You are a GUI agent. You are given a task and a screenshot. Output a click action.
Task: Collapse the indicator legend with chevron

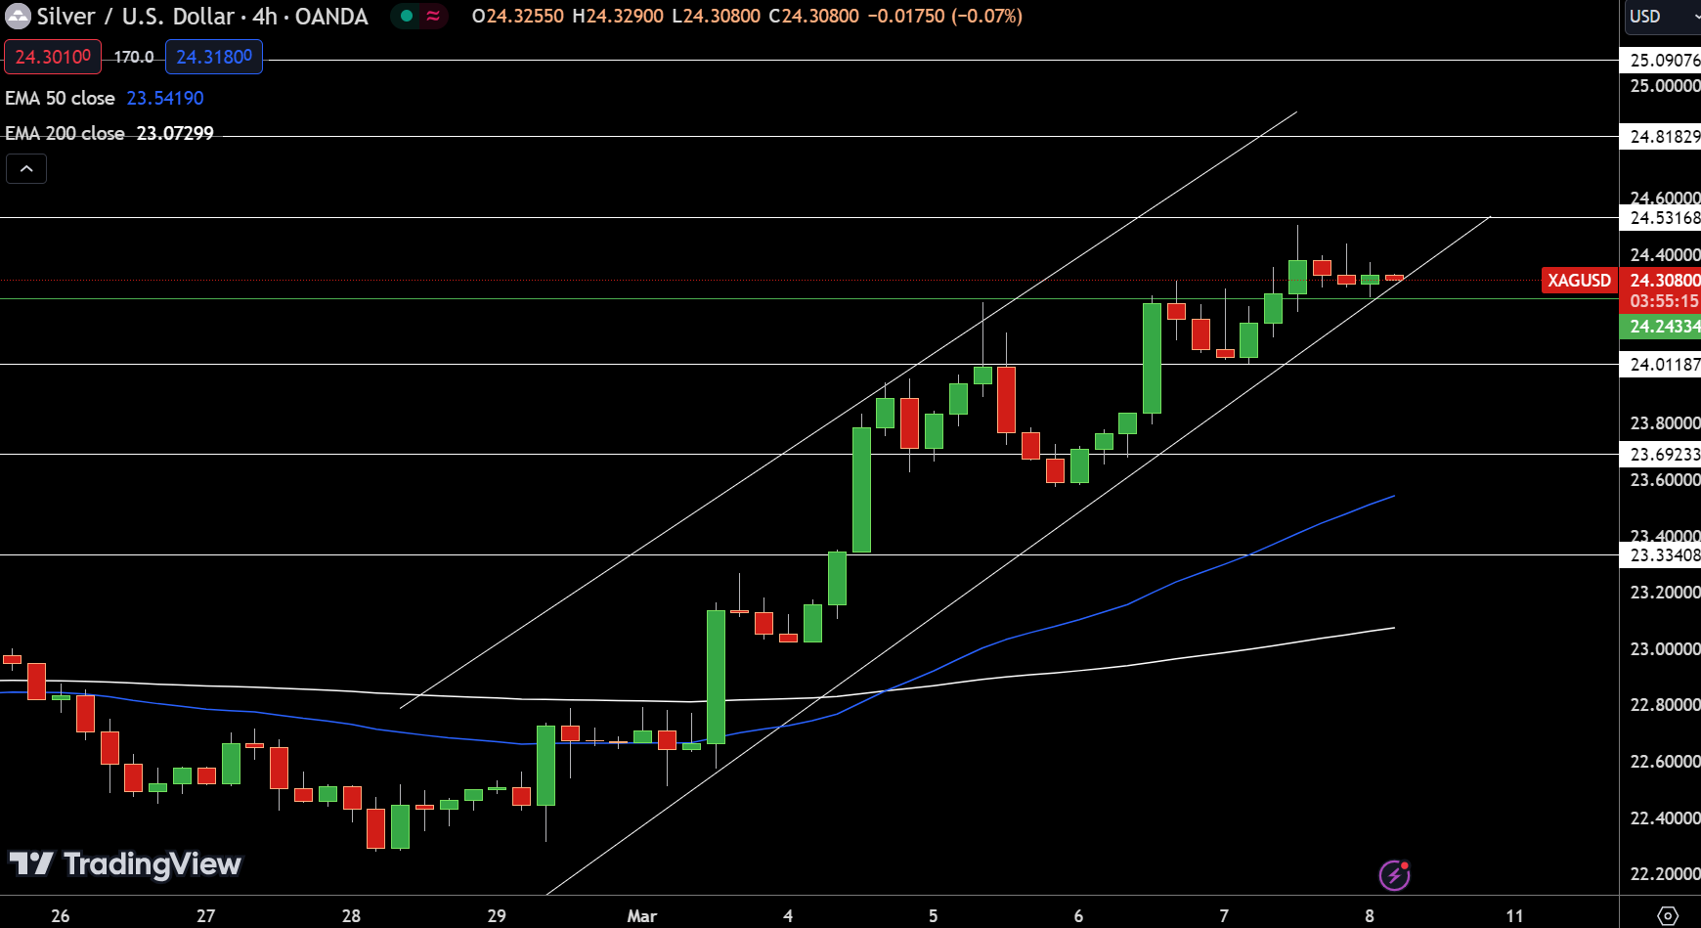click(x=26, y=169)
